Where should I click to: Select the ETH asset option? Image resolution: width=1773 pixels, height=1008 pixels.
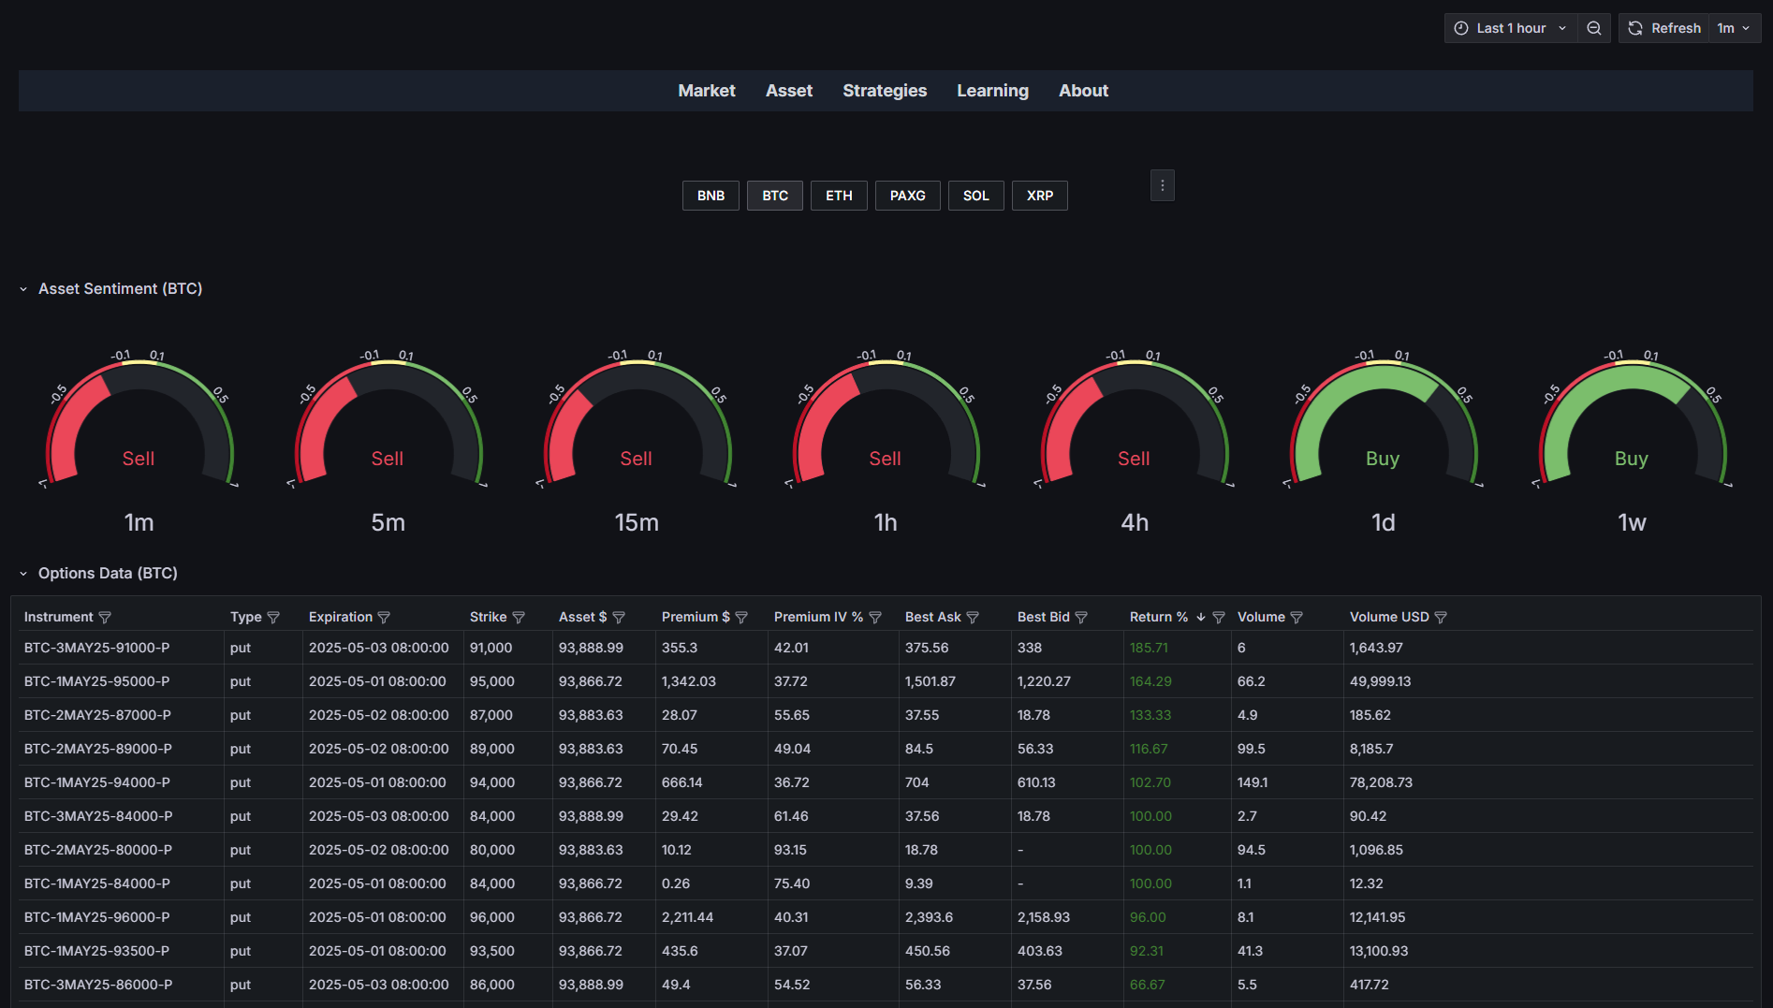click(839, 196)
